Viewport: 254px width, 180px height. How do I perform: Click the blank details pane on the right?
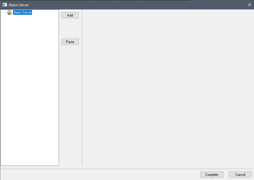coord(168,87)
